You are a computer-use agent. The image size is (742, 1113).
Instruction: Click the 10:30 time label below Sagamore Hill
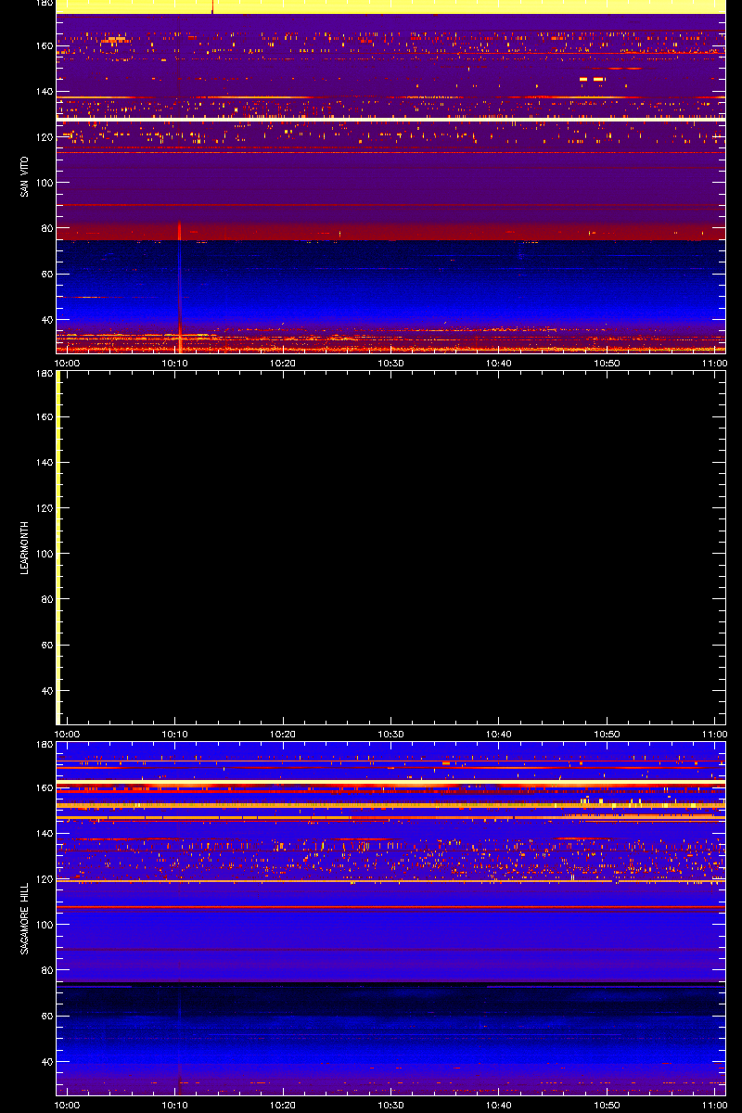click(x=391, y=1106)
